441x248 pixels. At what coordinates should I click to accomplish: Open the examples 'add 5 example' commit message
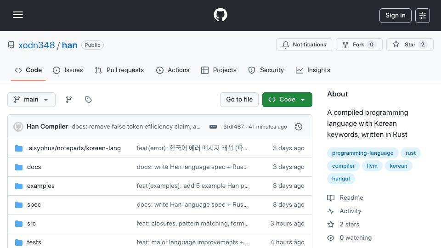click(x=192, y=186)
